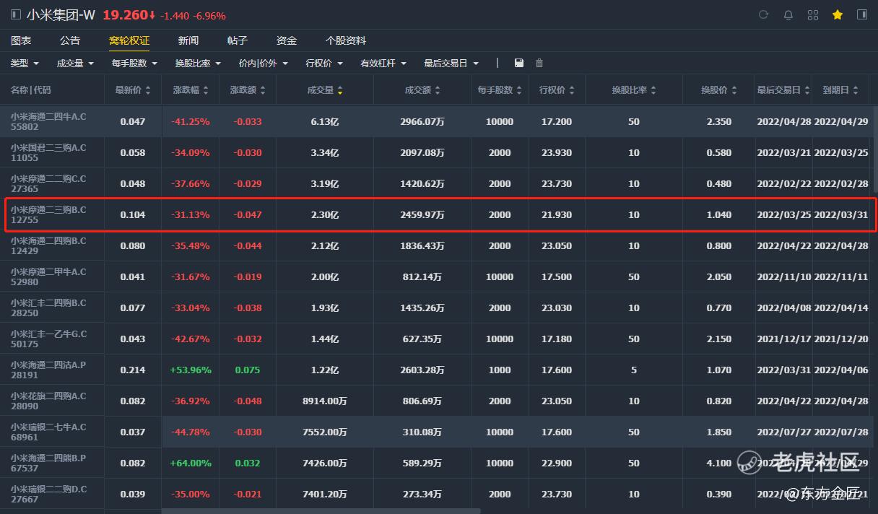878x514 pixels.
Task: Select warrant row 小米汇丰一乙牛G.C 50175
Action: coord(436,339)
